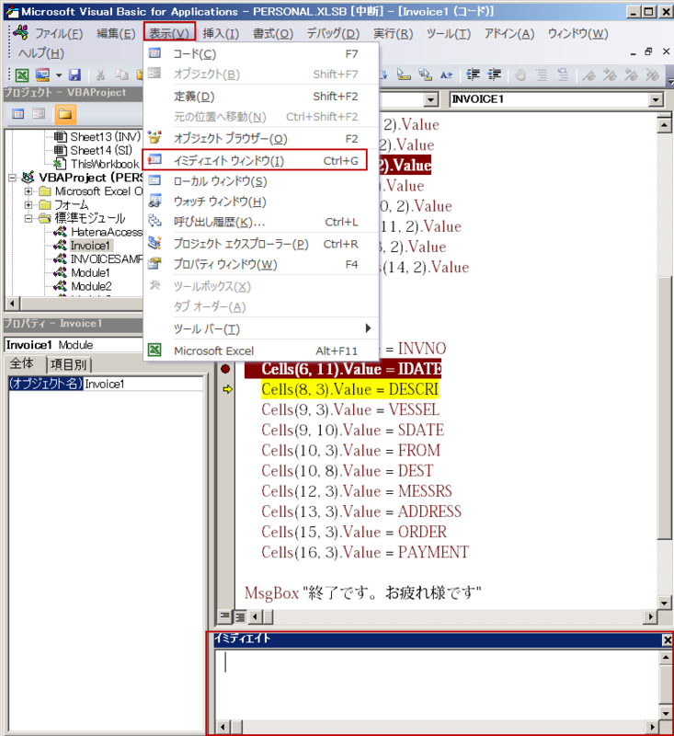Screen dimensions: 674x736
Task: Toggle Folders button in Project pane
Action: click(x=64, y=114)
